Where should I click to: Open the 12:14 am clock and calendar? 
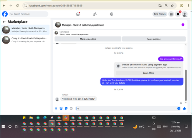[175, 127]
